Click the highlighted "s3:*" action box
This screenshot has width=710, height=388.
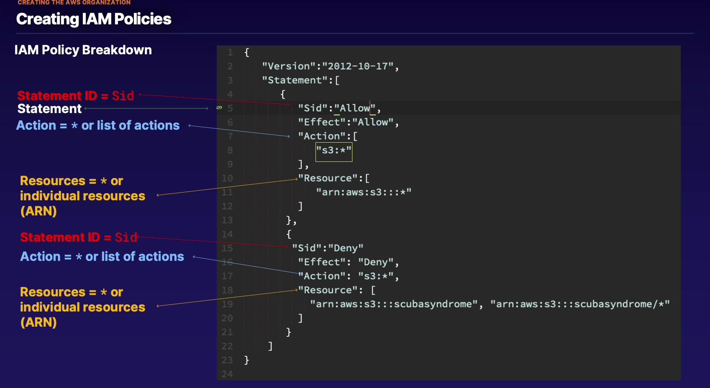(334, 151)
